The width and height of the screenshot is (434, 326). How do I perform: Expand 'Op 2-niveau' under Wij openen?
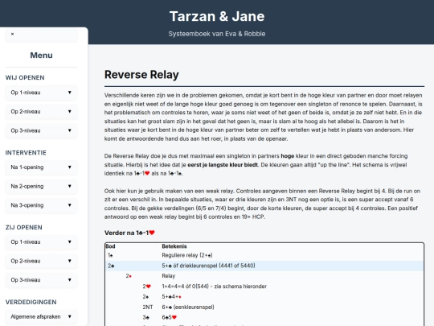[41, 111]
